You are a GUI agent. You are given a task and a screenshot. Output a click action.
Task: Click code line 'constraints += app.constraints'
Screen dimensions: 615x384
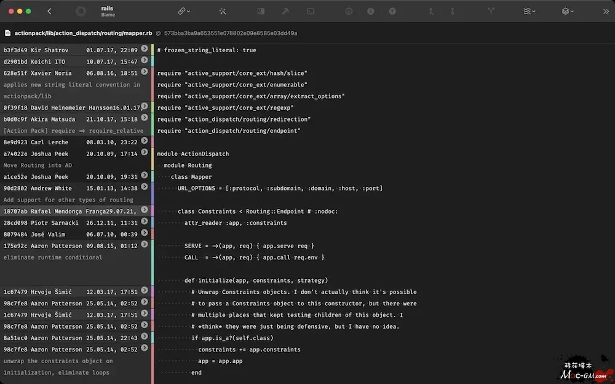click(x=250, y=350)
